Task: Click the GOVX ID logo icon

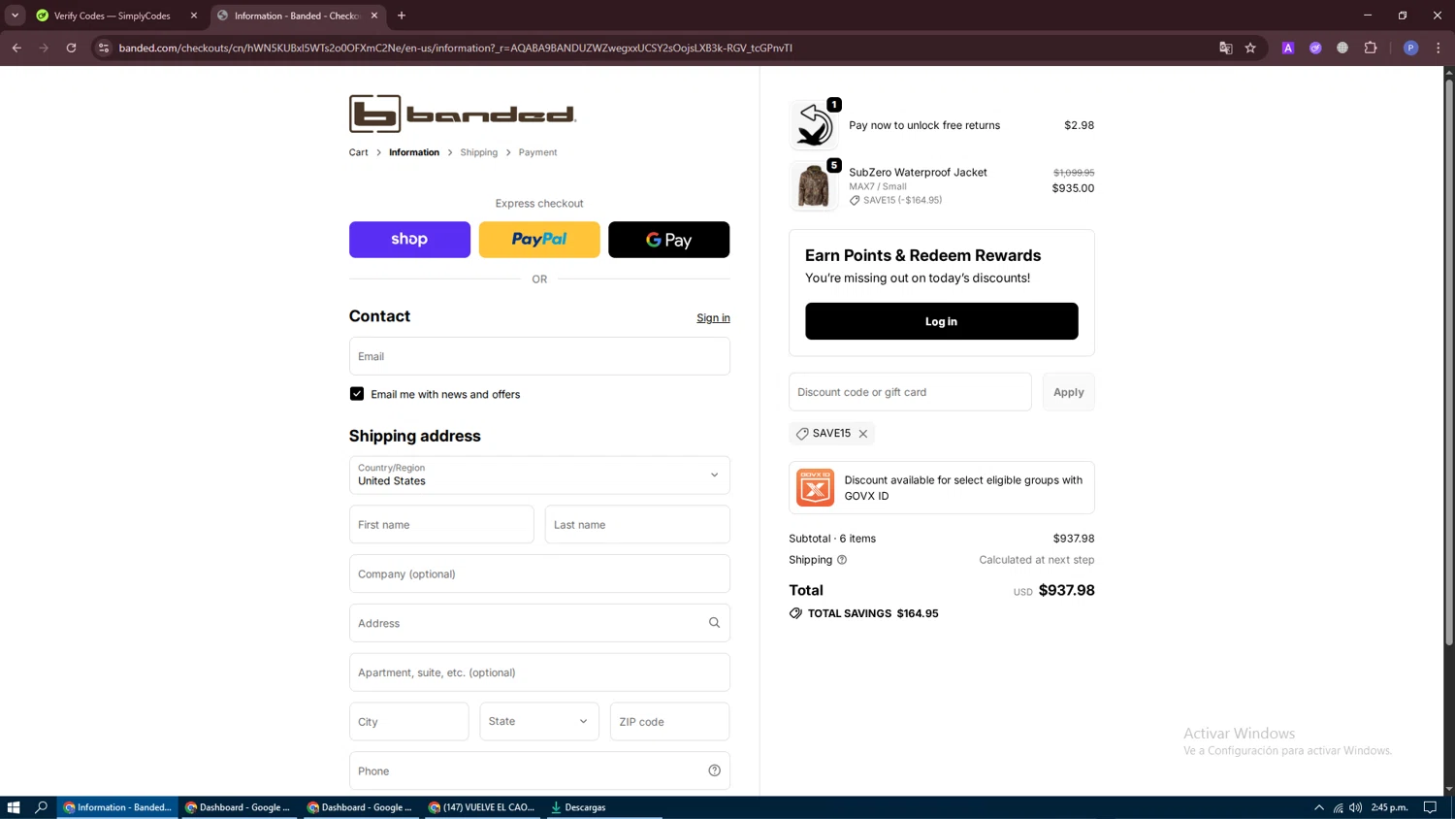Action: click(815, 487)
